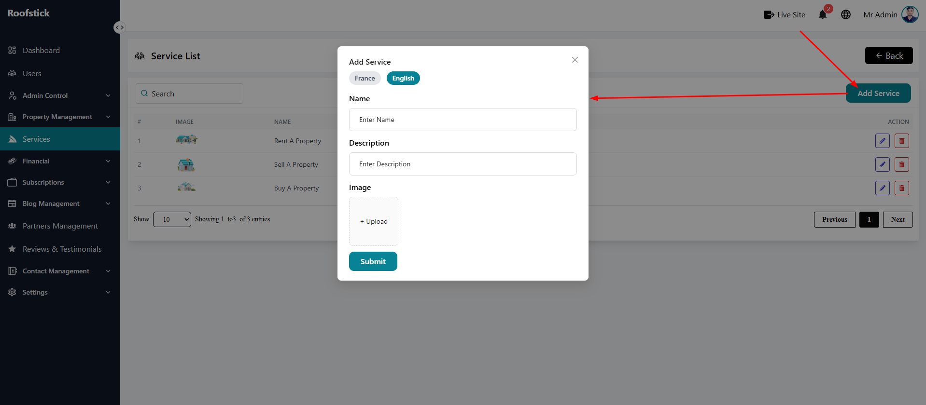Go to the Next page

pyautogui.click(x=898, y=219)
